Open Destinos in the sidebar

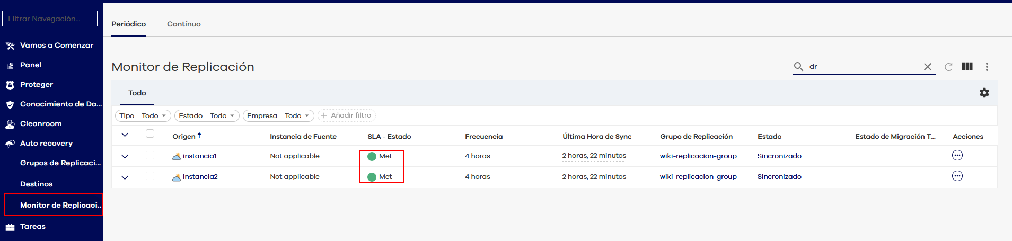tap(36, 184)
